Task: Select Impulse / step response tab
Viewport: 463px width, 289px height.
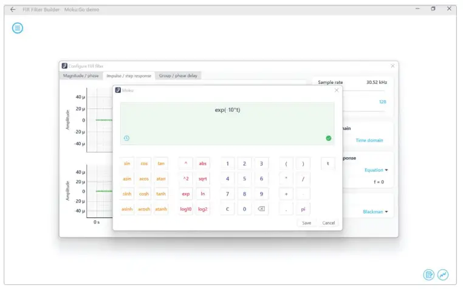Action: tap(129, 75)
